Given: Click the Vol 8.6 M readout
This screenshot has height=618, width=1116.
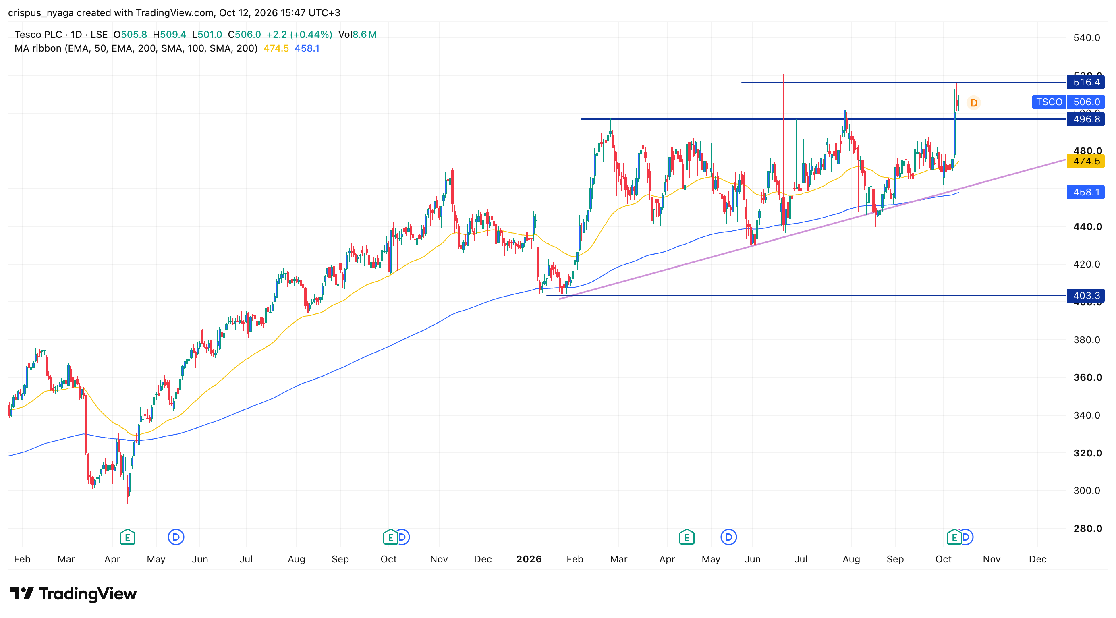Looking at the screenshot, I should [x=357, y=35].
